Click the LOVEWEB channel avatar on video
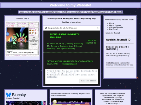 (55, 102)
